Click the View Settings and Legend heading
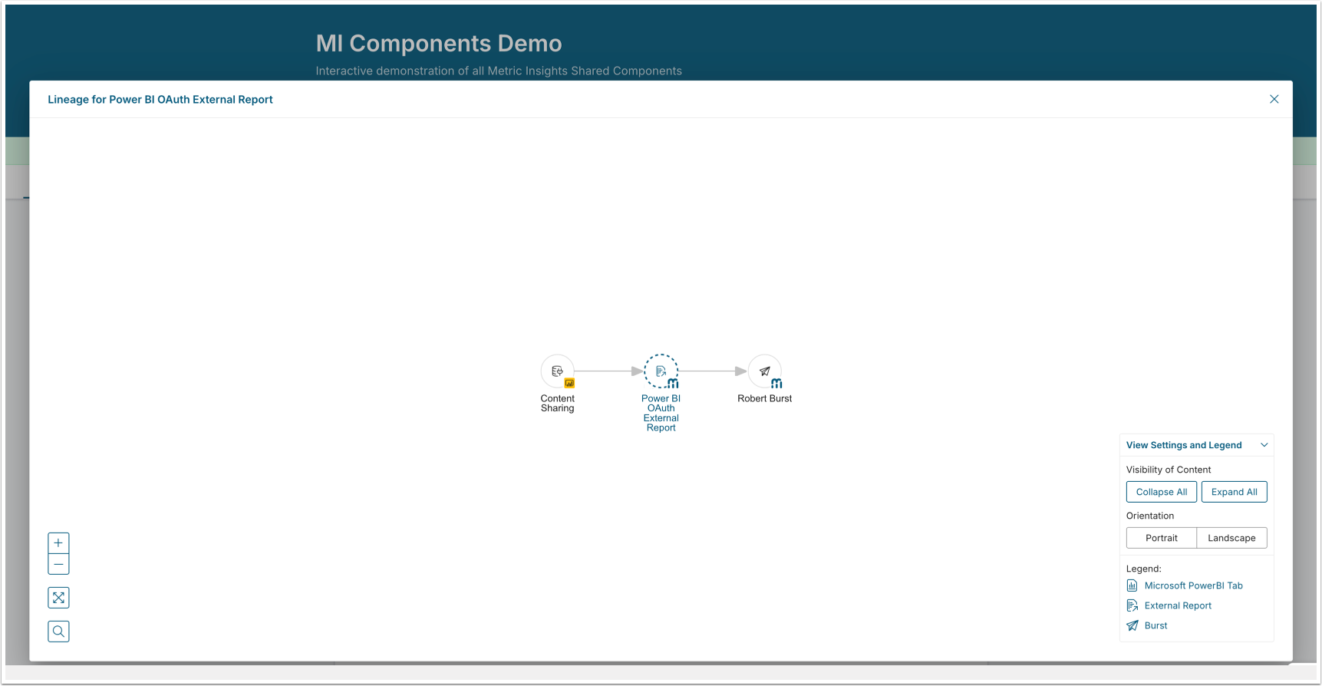 click(1184, 445)
